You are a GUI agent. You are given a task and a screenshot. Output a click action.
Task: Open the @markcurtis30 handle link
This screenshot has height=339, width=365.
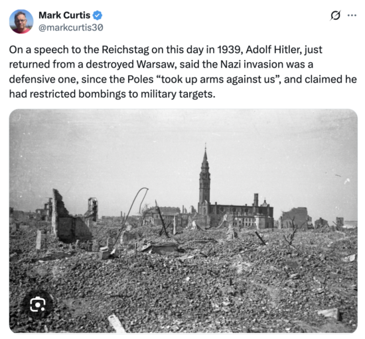pyautogui.click(x=70, y=27)
